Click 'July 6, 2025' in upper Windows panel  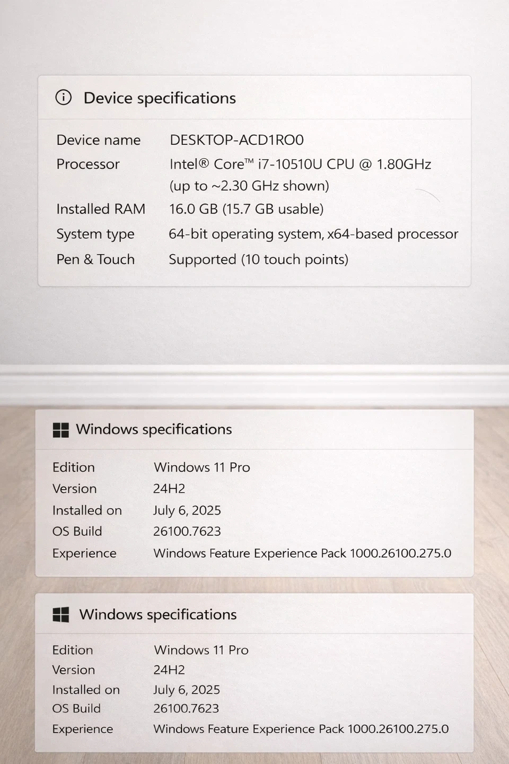point(187,510)
